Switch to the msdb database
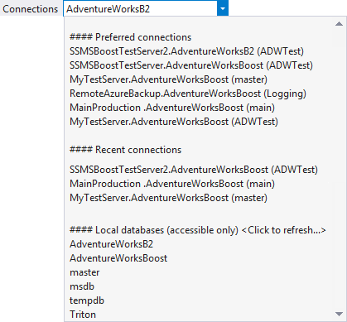This screenshot has width=347, height=322. [x=82, y=286]
